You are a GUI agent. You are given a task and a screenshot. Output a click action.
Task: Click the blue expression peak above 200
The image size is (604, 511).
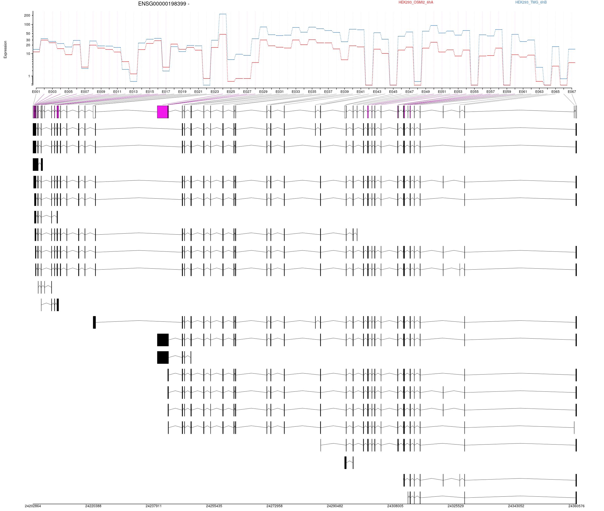[x=223, y=14]
